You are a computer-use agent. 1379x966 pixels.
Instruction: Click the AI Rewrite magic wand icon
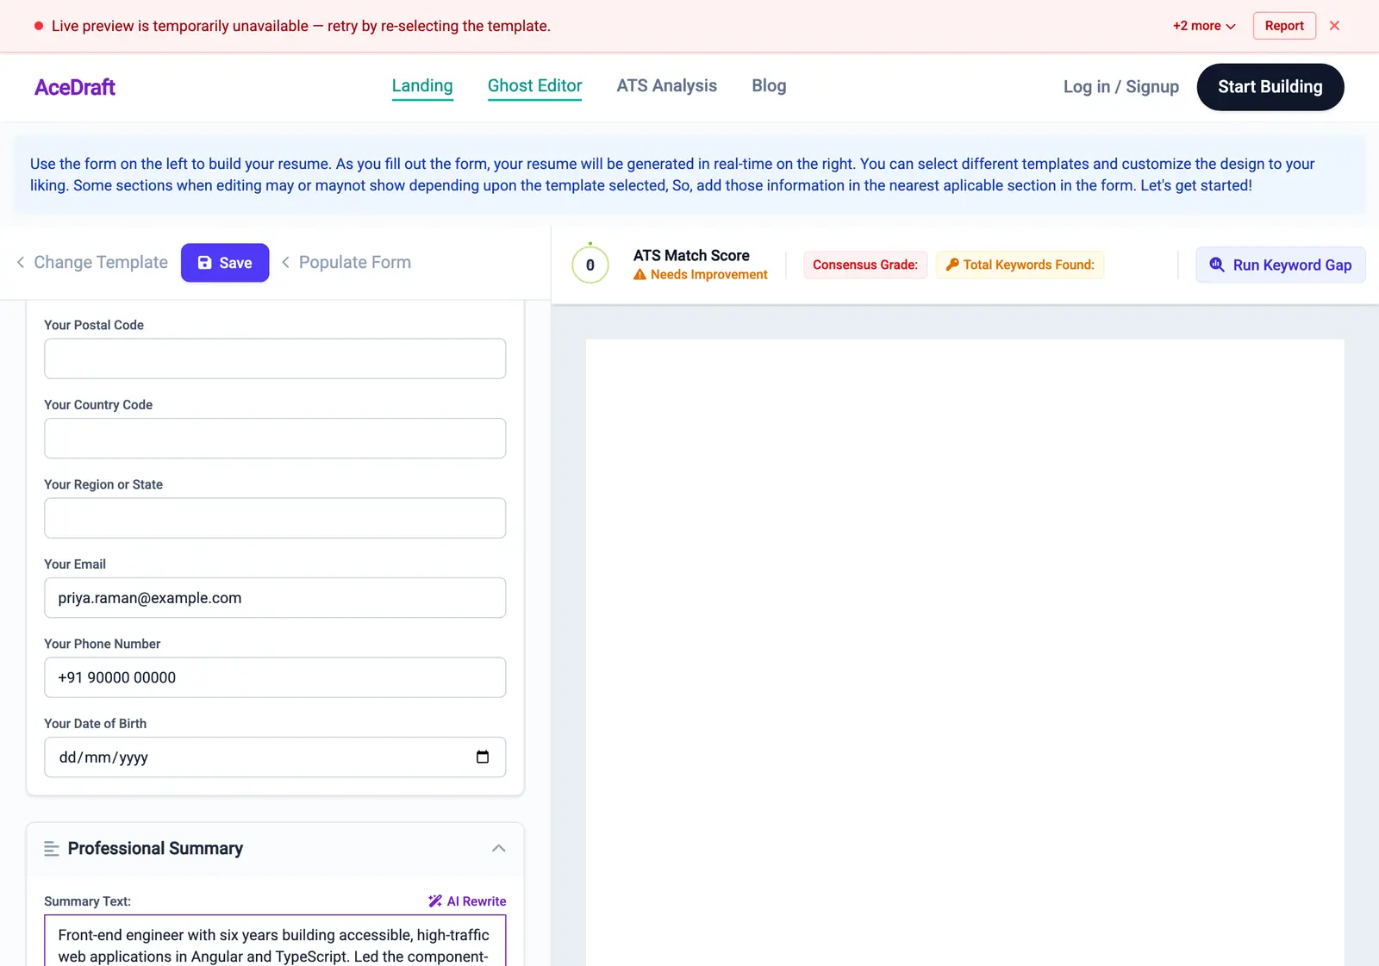435,901
